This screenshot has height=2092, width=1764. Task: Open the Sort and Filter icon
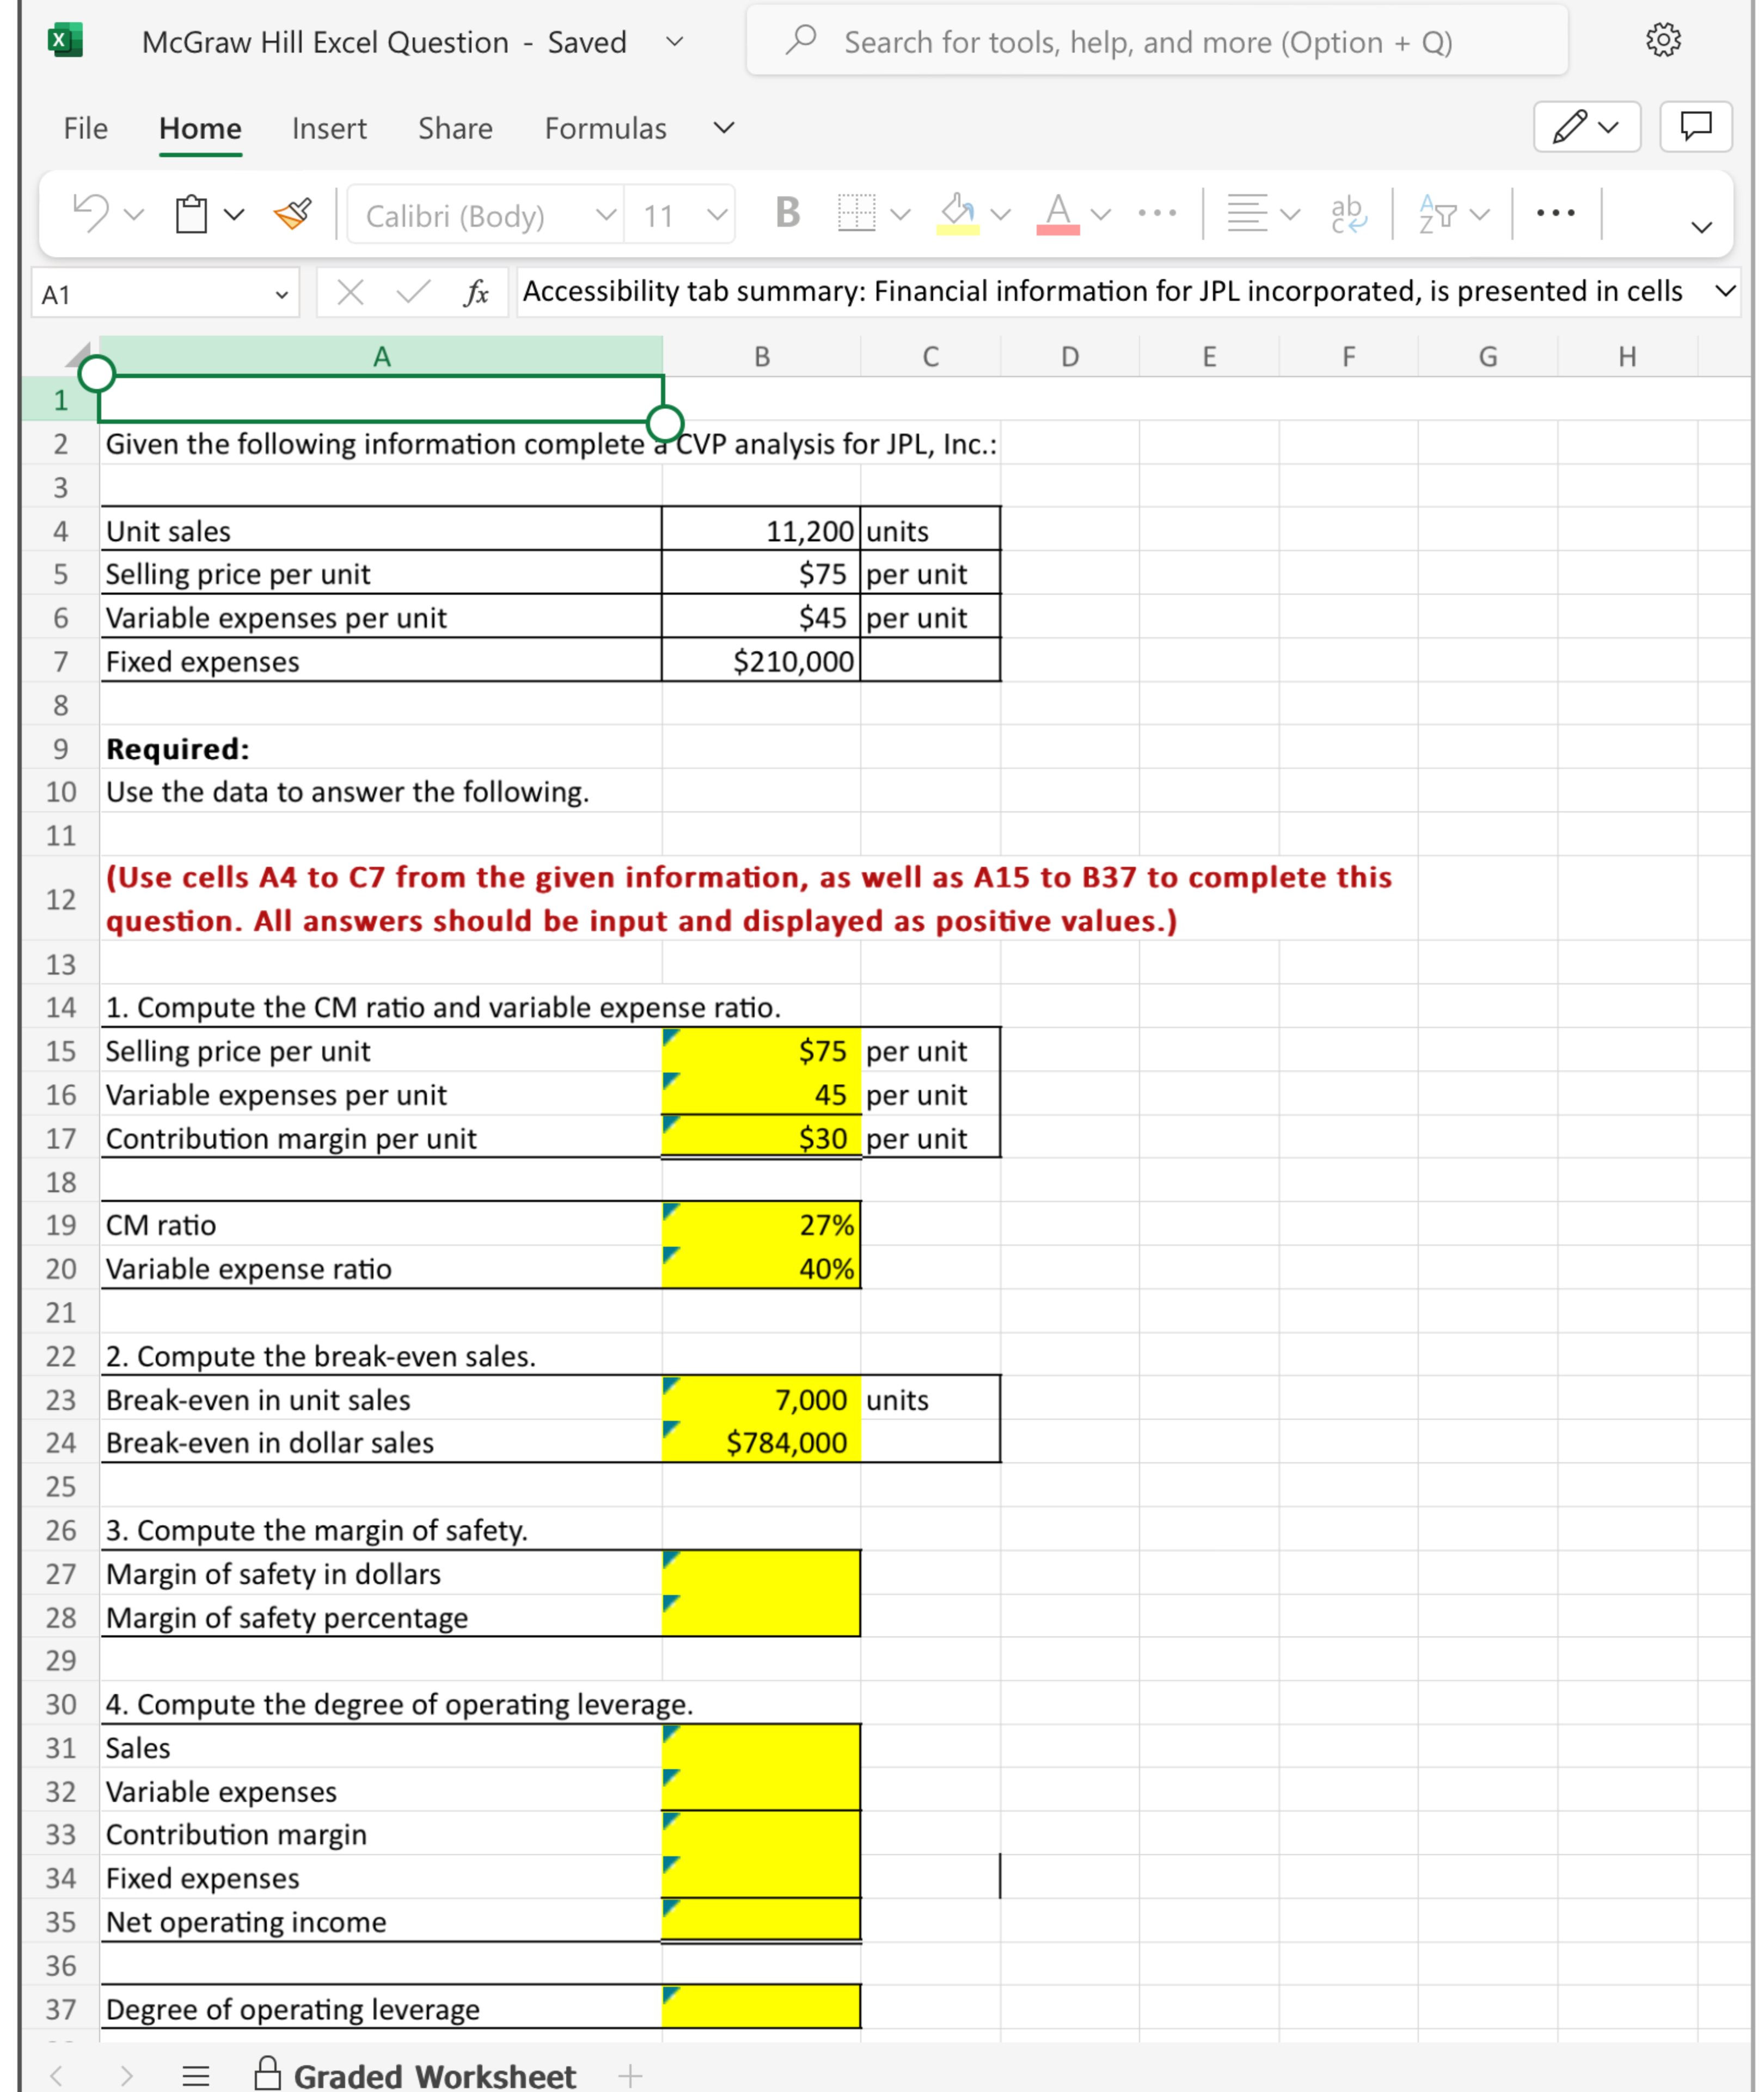(1438, 213)
